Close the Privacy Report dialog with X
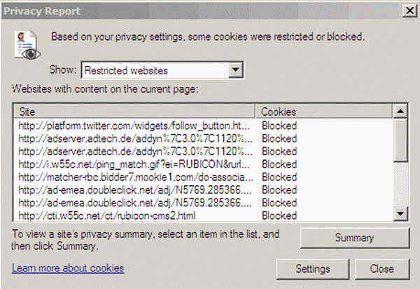This screenshot has width=420, height=289. point(407,11)
